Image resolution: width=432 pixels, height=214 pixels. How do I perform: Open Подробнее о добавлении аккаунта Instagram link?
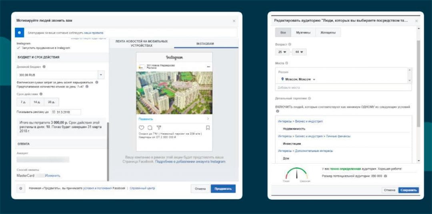pyautogui.click(x=190, y=162)
